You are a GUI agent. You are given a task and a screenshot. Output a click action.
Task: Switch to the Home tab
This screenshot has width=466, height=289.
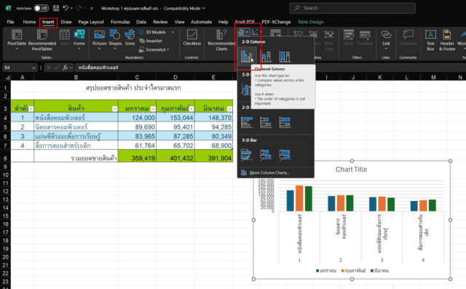(29, 22)
